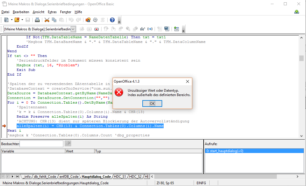
Task: Open the macro selector gear icon
Action: [95, 20]
